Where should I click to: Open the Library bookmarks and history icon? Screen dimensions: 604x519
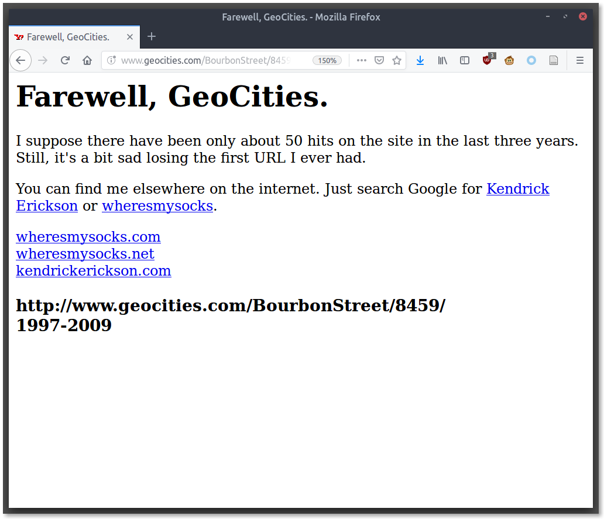(442, 60)
